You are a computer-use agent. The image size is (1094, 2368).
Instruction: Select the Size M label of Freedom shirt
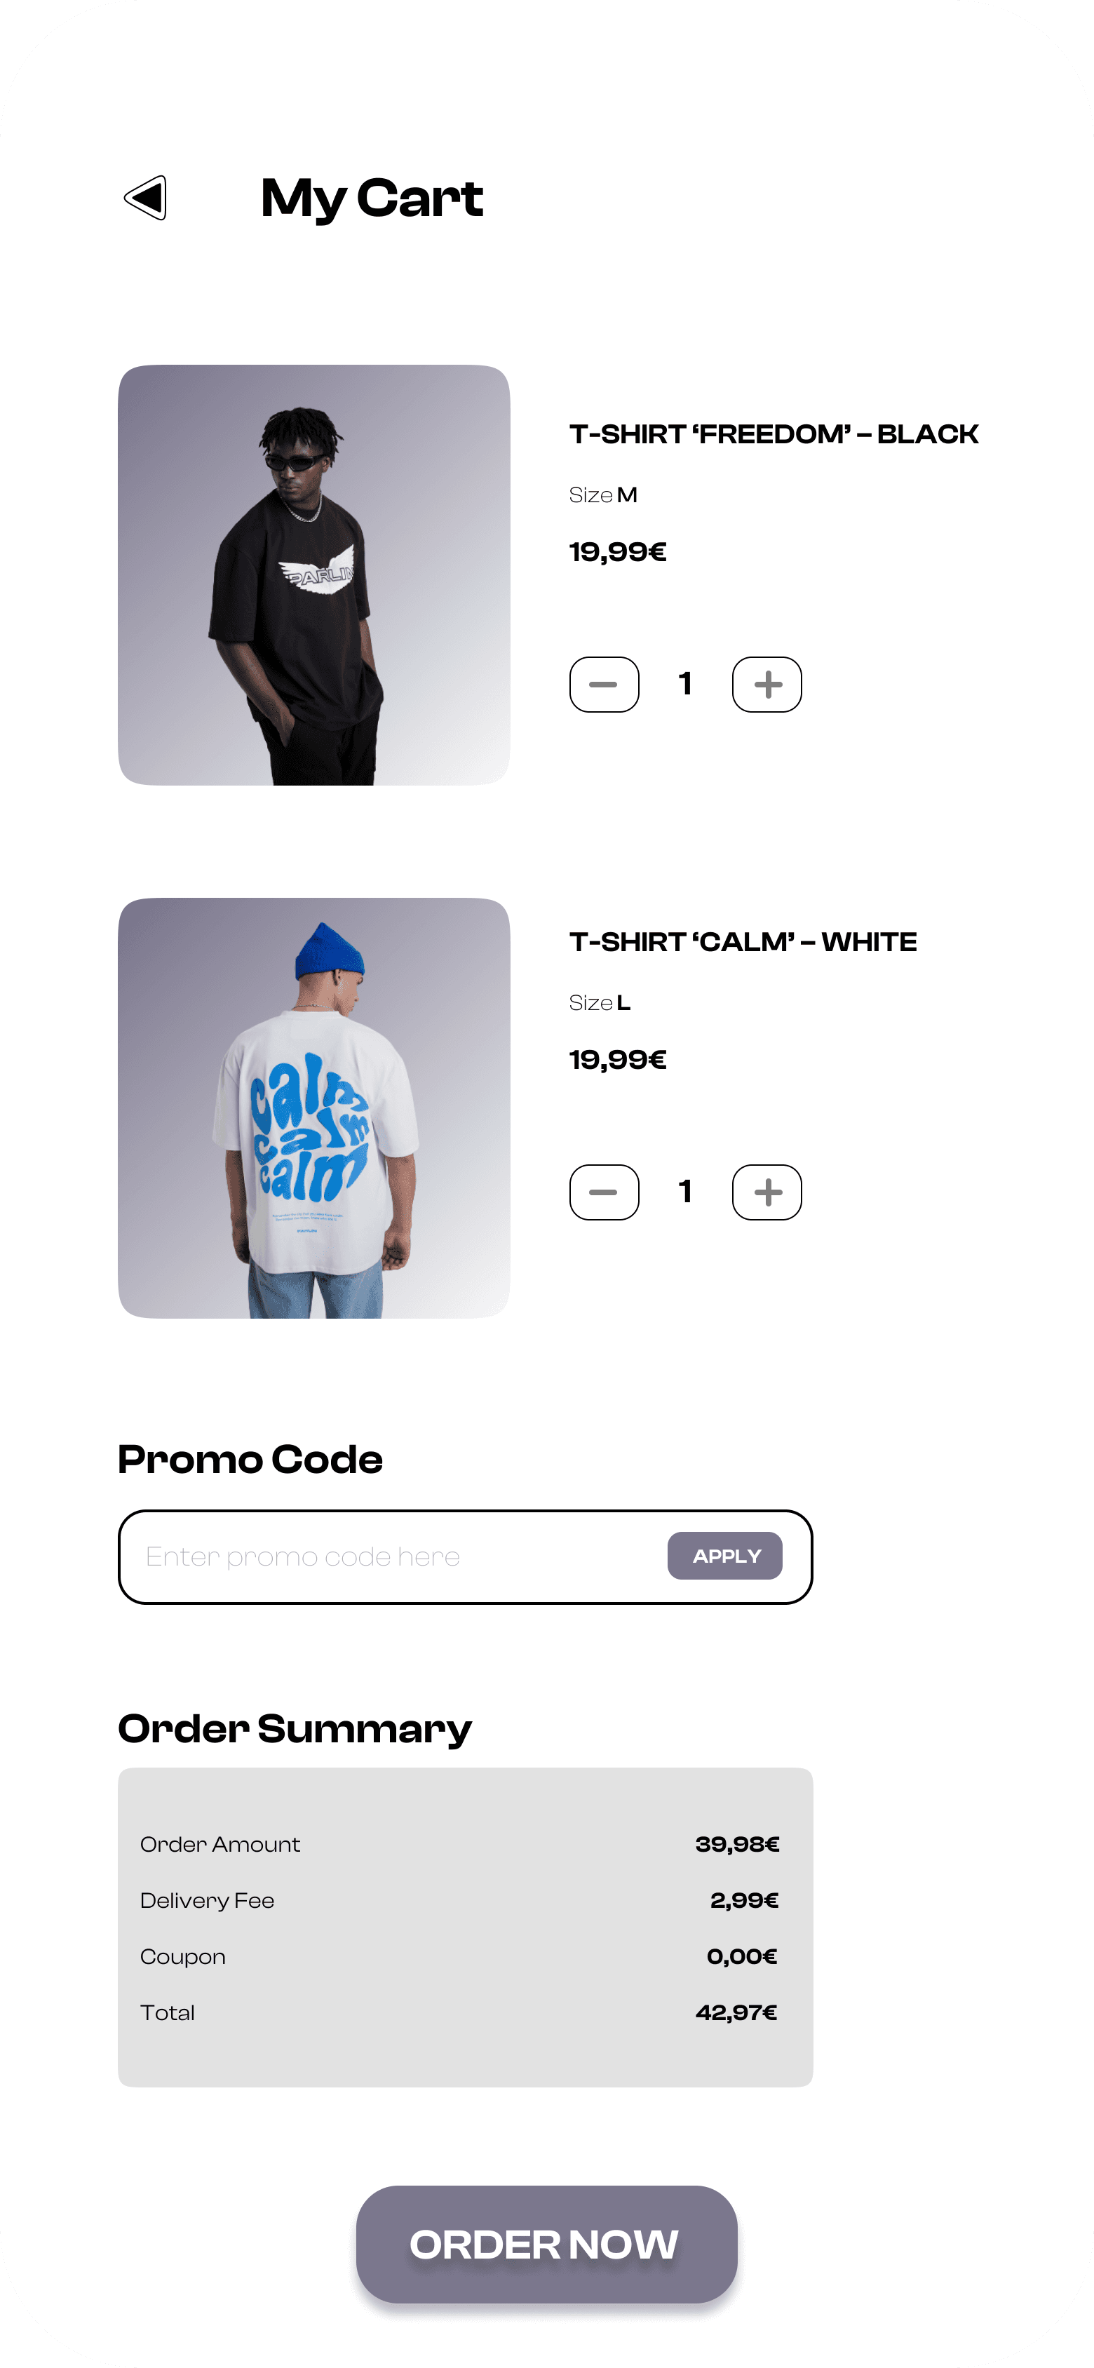pyautogui.click(x=603, y=495)
